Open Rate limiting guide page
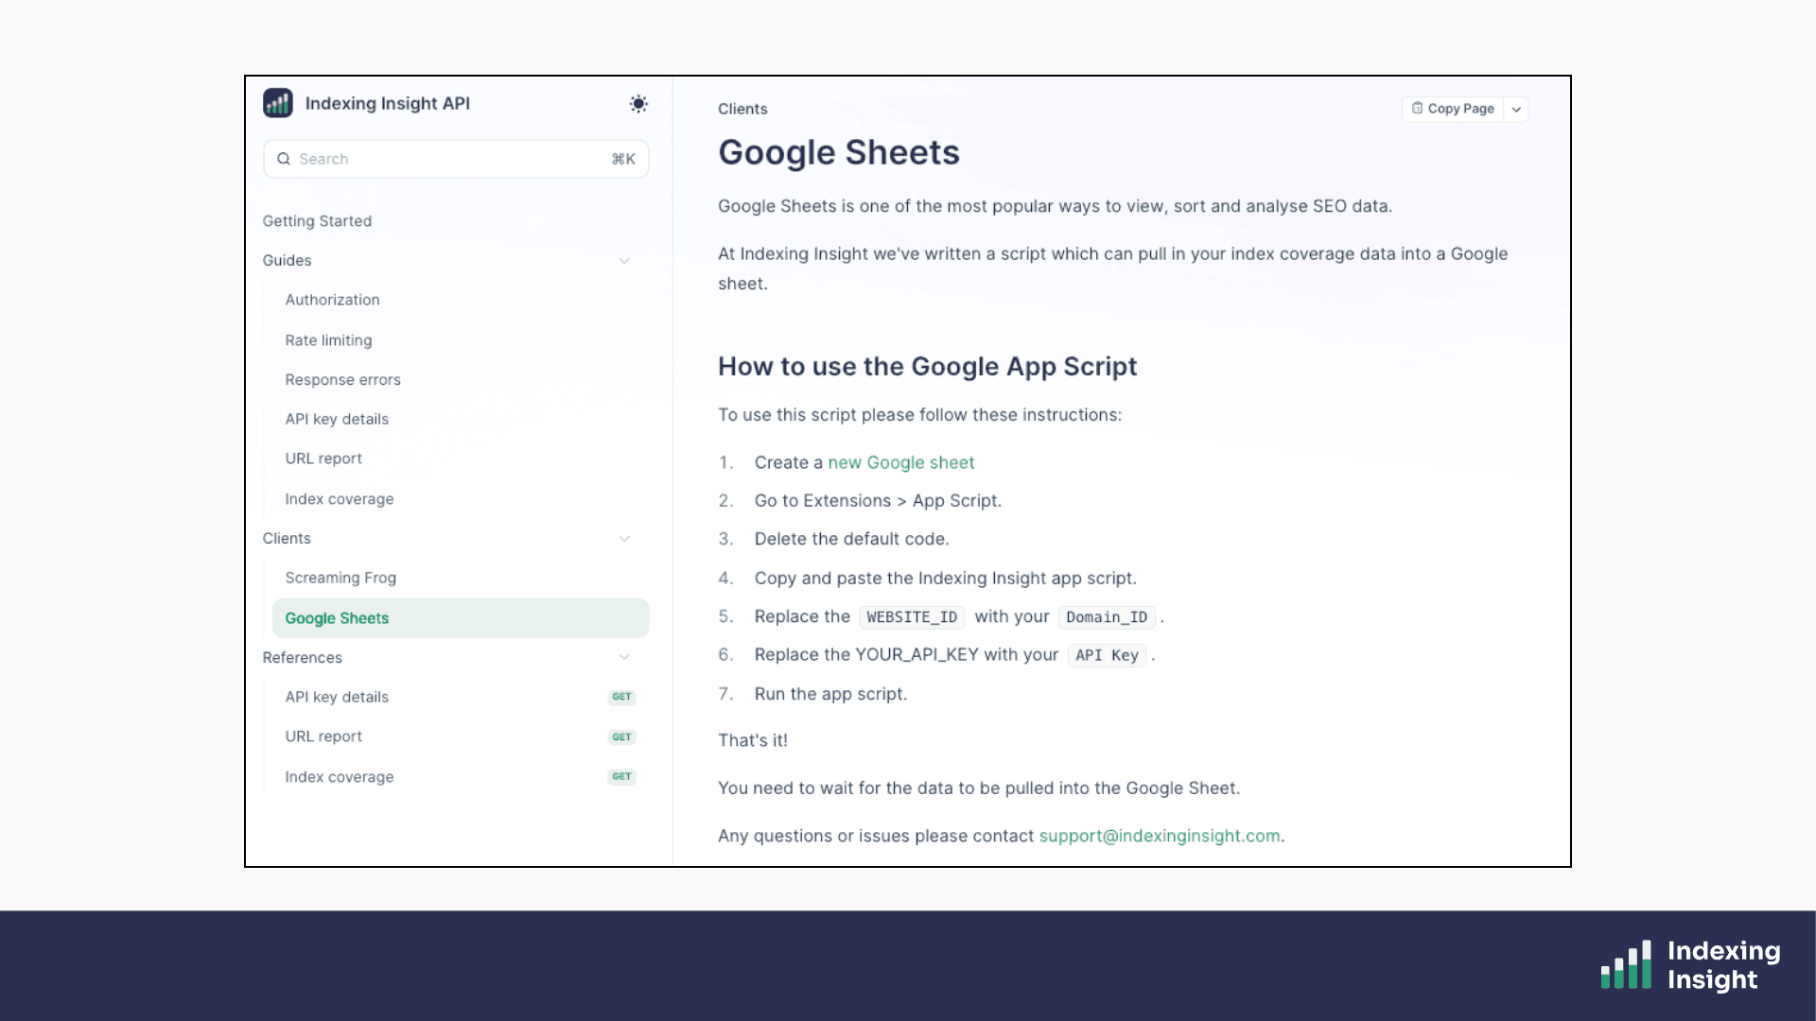This screenshot has height=1021, width=1816. tap(328, 340)
